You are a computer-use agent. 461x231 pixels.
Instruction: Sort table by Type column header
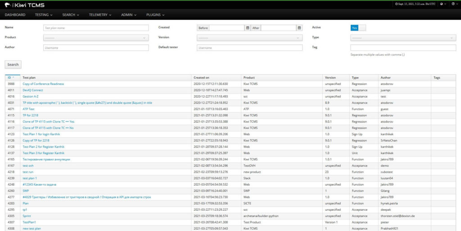363,78
